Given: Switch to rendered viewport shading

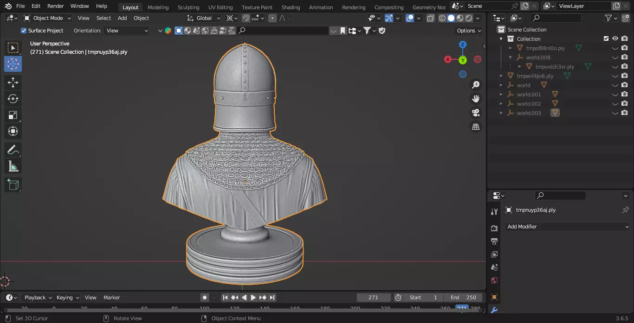Looking at the screenshot, I should click(x=469, y=18).
